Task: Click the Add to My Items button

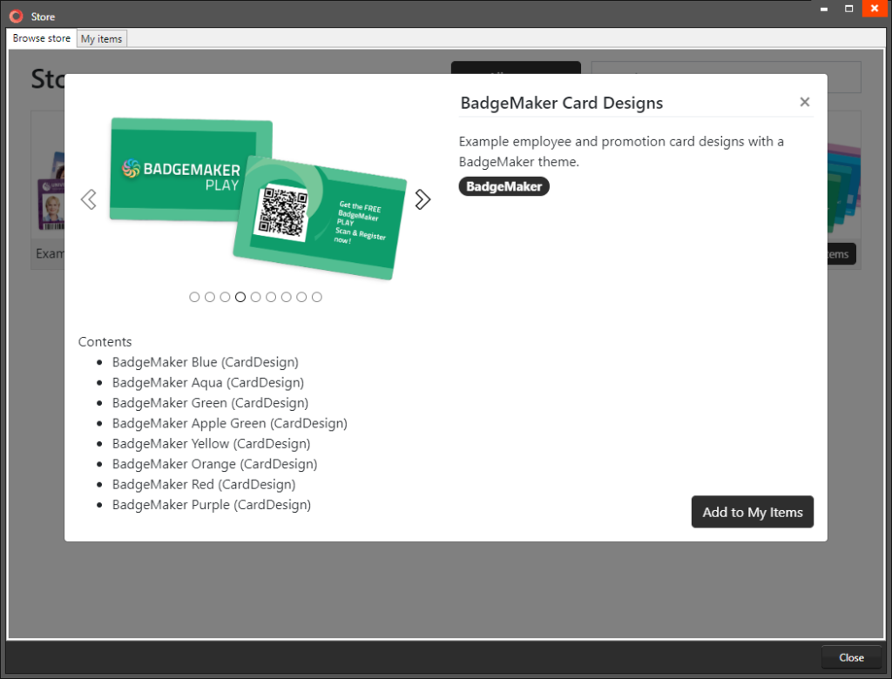Action: [752, 512]
